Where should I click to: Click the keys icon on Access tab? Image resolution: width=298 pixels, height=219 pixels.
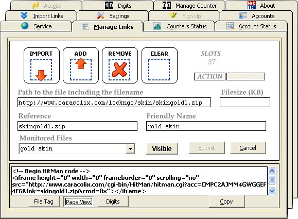(36, 6)
